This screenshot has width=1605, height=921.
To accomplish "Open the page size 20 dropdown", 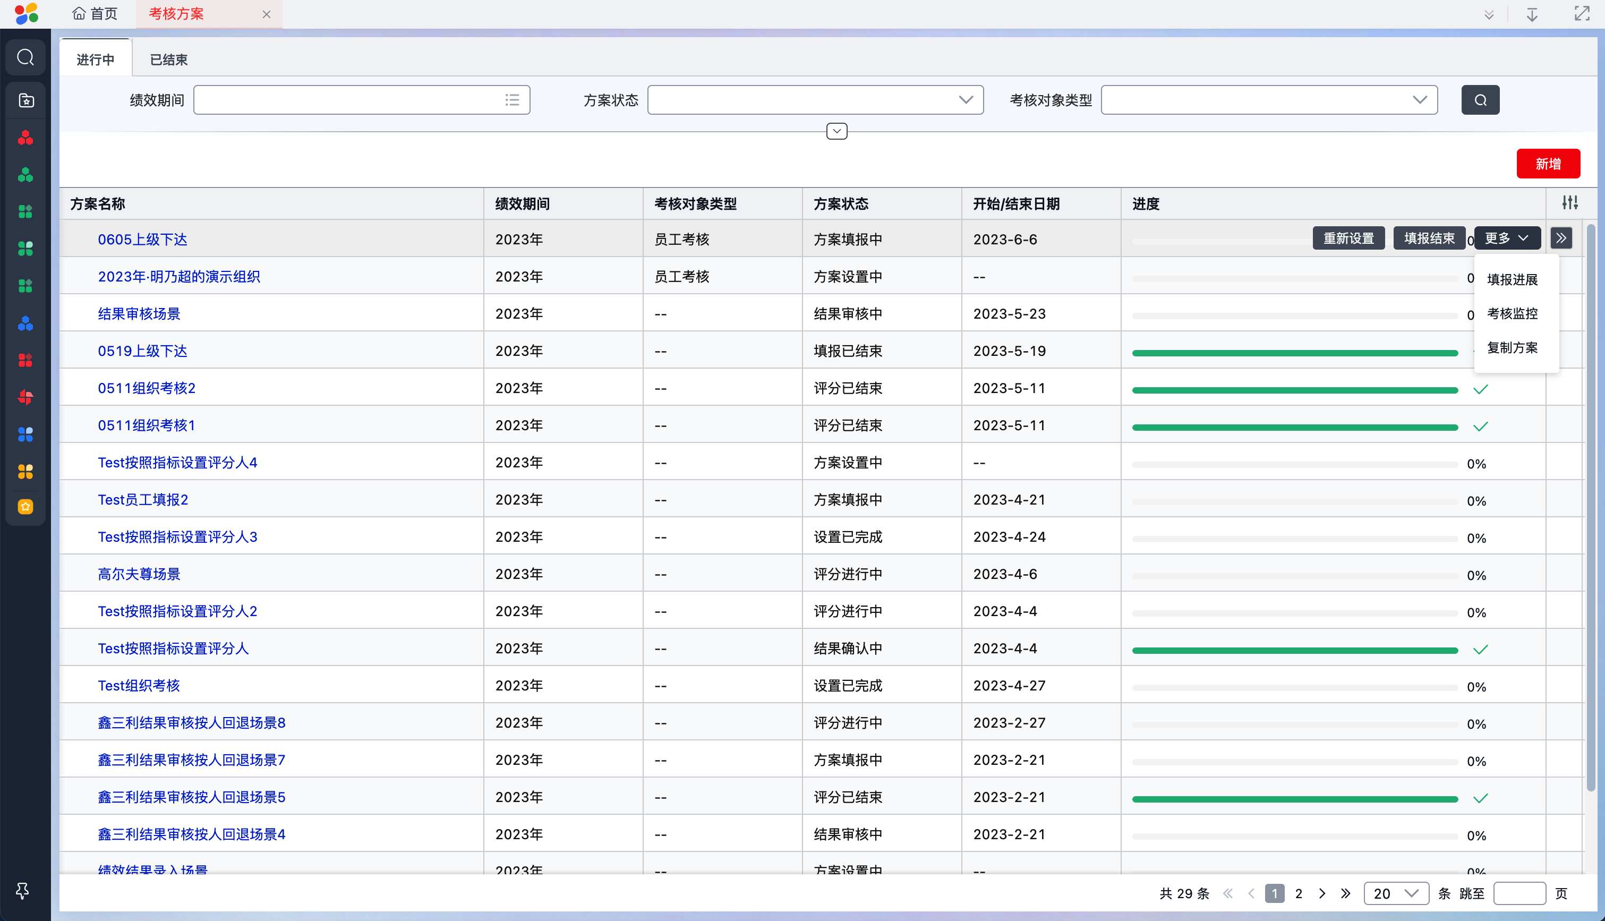I will pos(1396,894).
